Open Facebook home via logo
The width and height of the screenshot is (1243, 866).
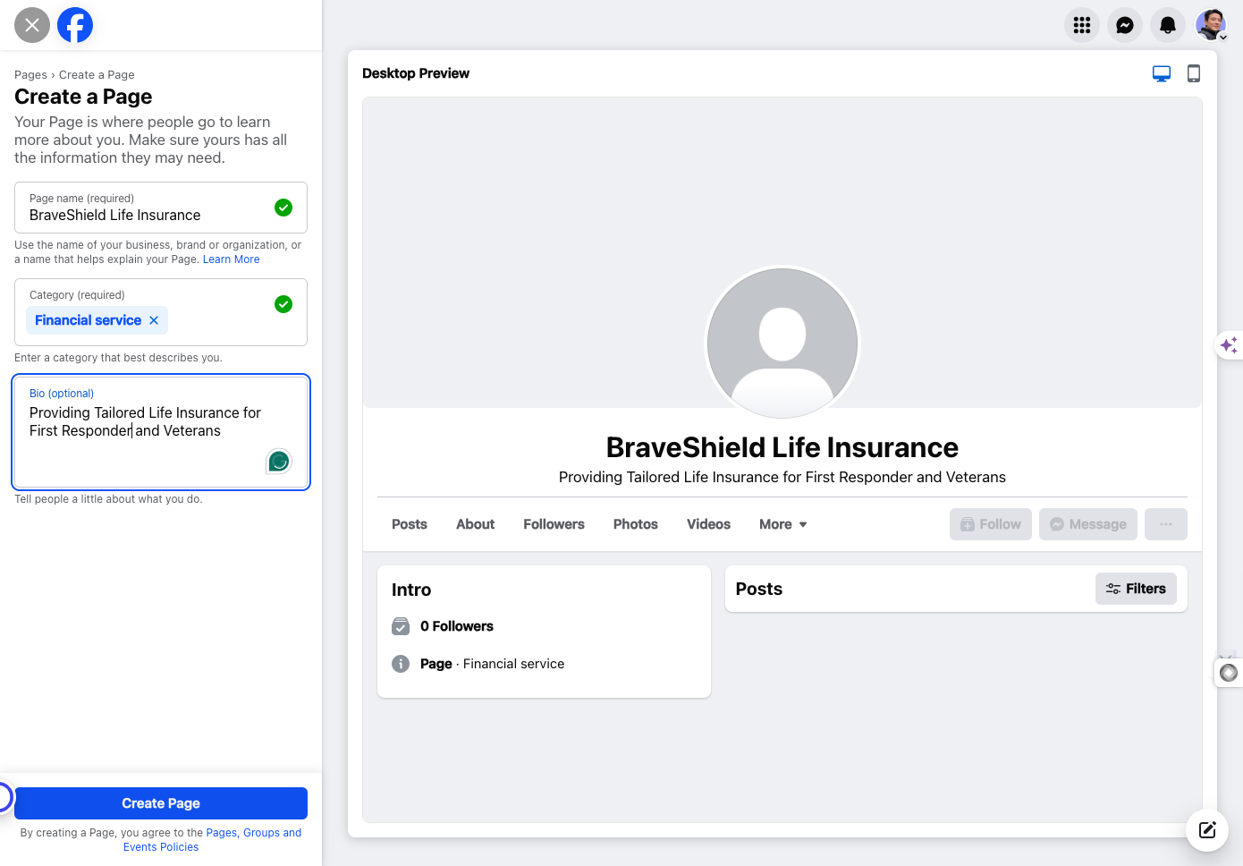[75, 25]
